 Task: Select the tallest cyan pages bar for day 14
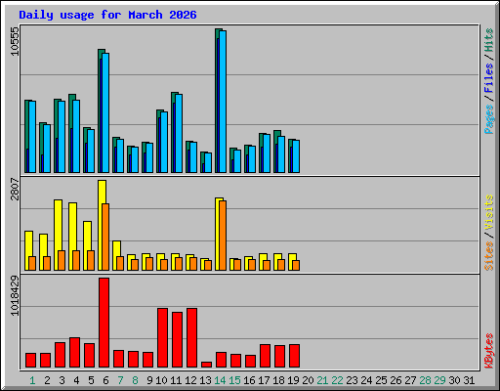(x=223, y=102)
